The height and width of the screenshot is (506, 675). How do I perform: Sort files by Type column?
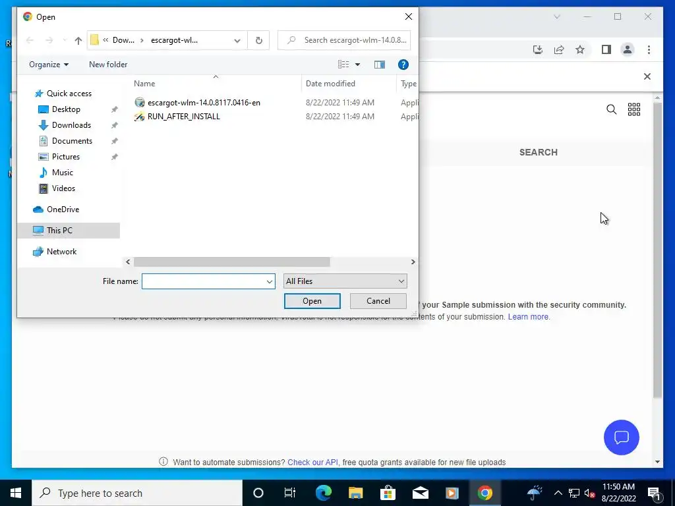(x=408, y=84)
